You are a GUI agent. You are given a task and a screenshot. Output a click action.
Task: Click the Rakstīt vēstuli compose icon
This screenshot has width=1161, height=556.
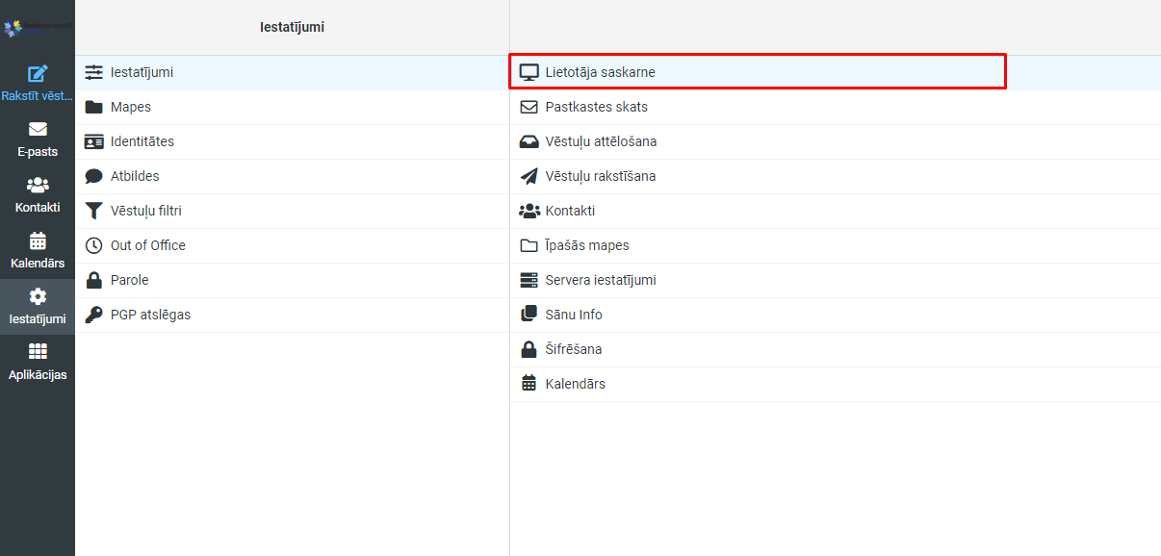tap(38, 74)
